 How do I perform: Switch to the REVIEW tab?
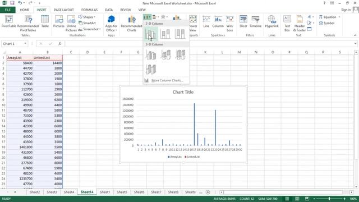[126, 10]
